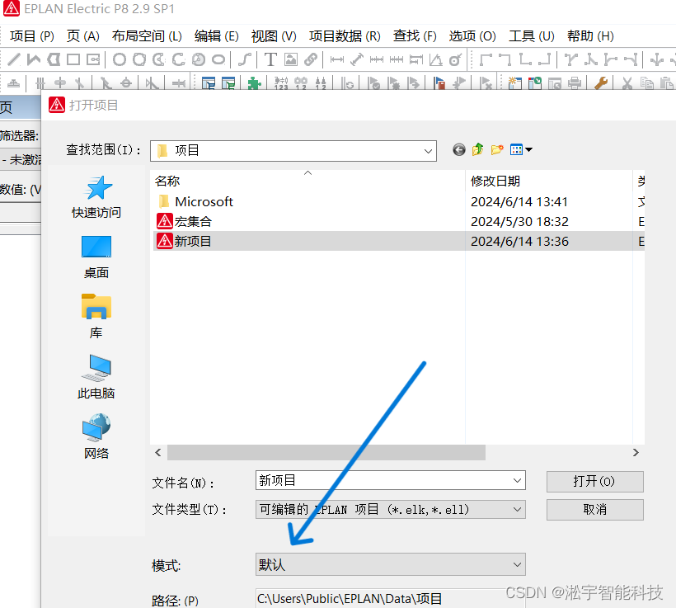Click the Cut scissors icon
This screenshot has width=676, height=608.
[x=627, y=82]
